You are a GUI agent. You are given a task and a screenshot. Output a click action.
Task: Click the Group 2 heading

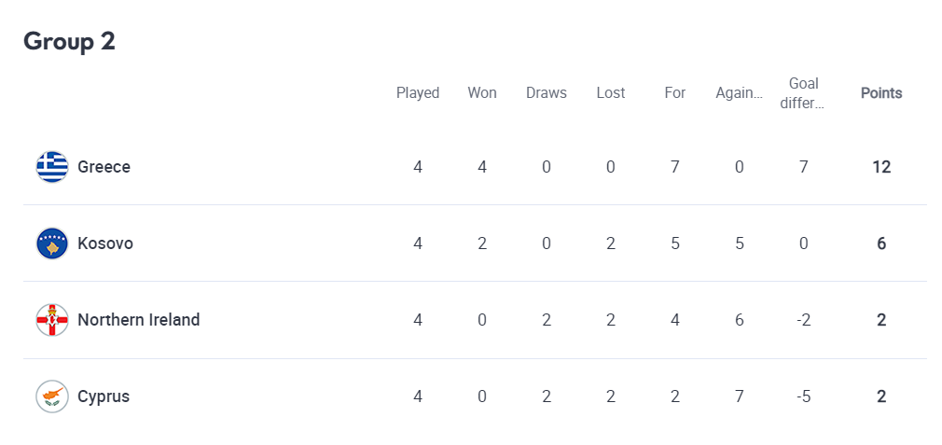click(69, 41)
